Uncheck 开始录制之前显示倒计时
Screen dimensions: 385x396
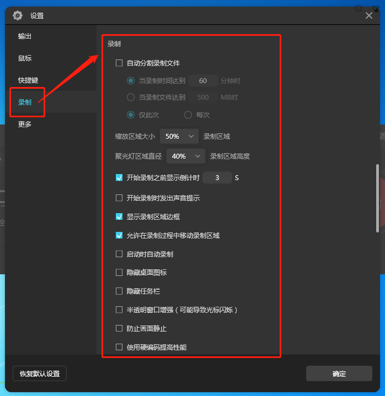tap(119, 177)
